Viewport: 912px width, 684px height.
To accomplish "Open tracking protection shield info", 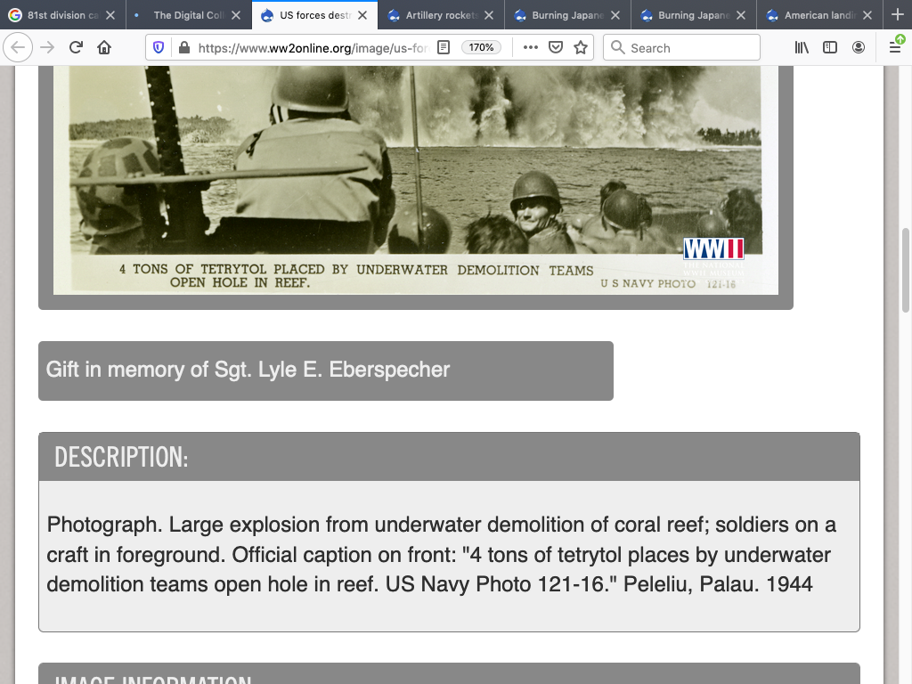I will [x=159, y=48].
